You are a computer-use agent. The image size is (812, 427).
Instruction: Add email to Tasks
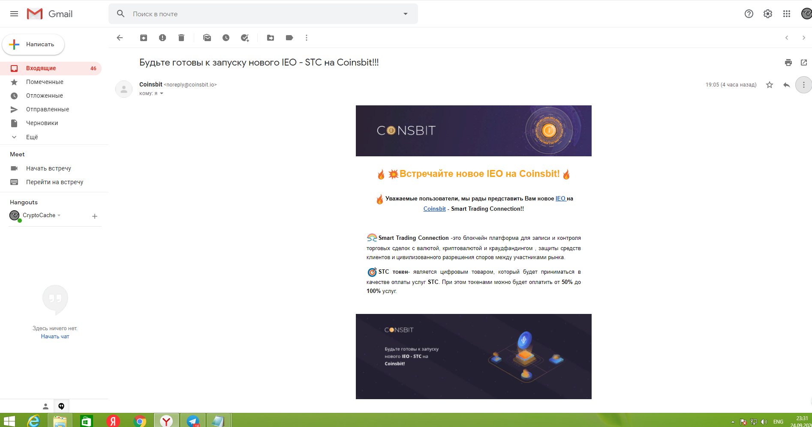point(245,38)
